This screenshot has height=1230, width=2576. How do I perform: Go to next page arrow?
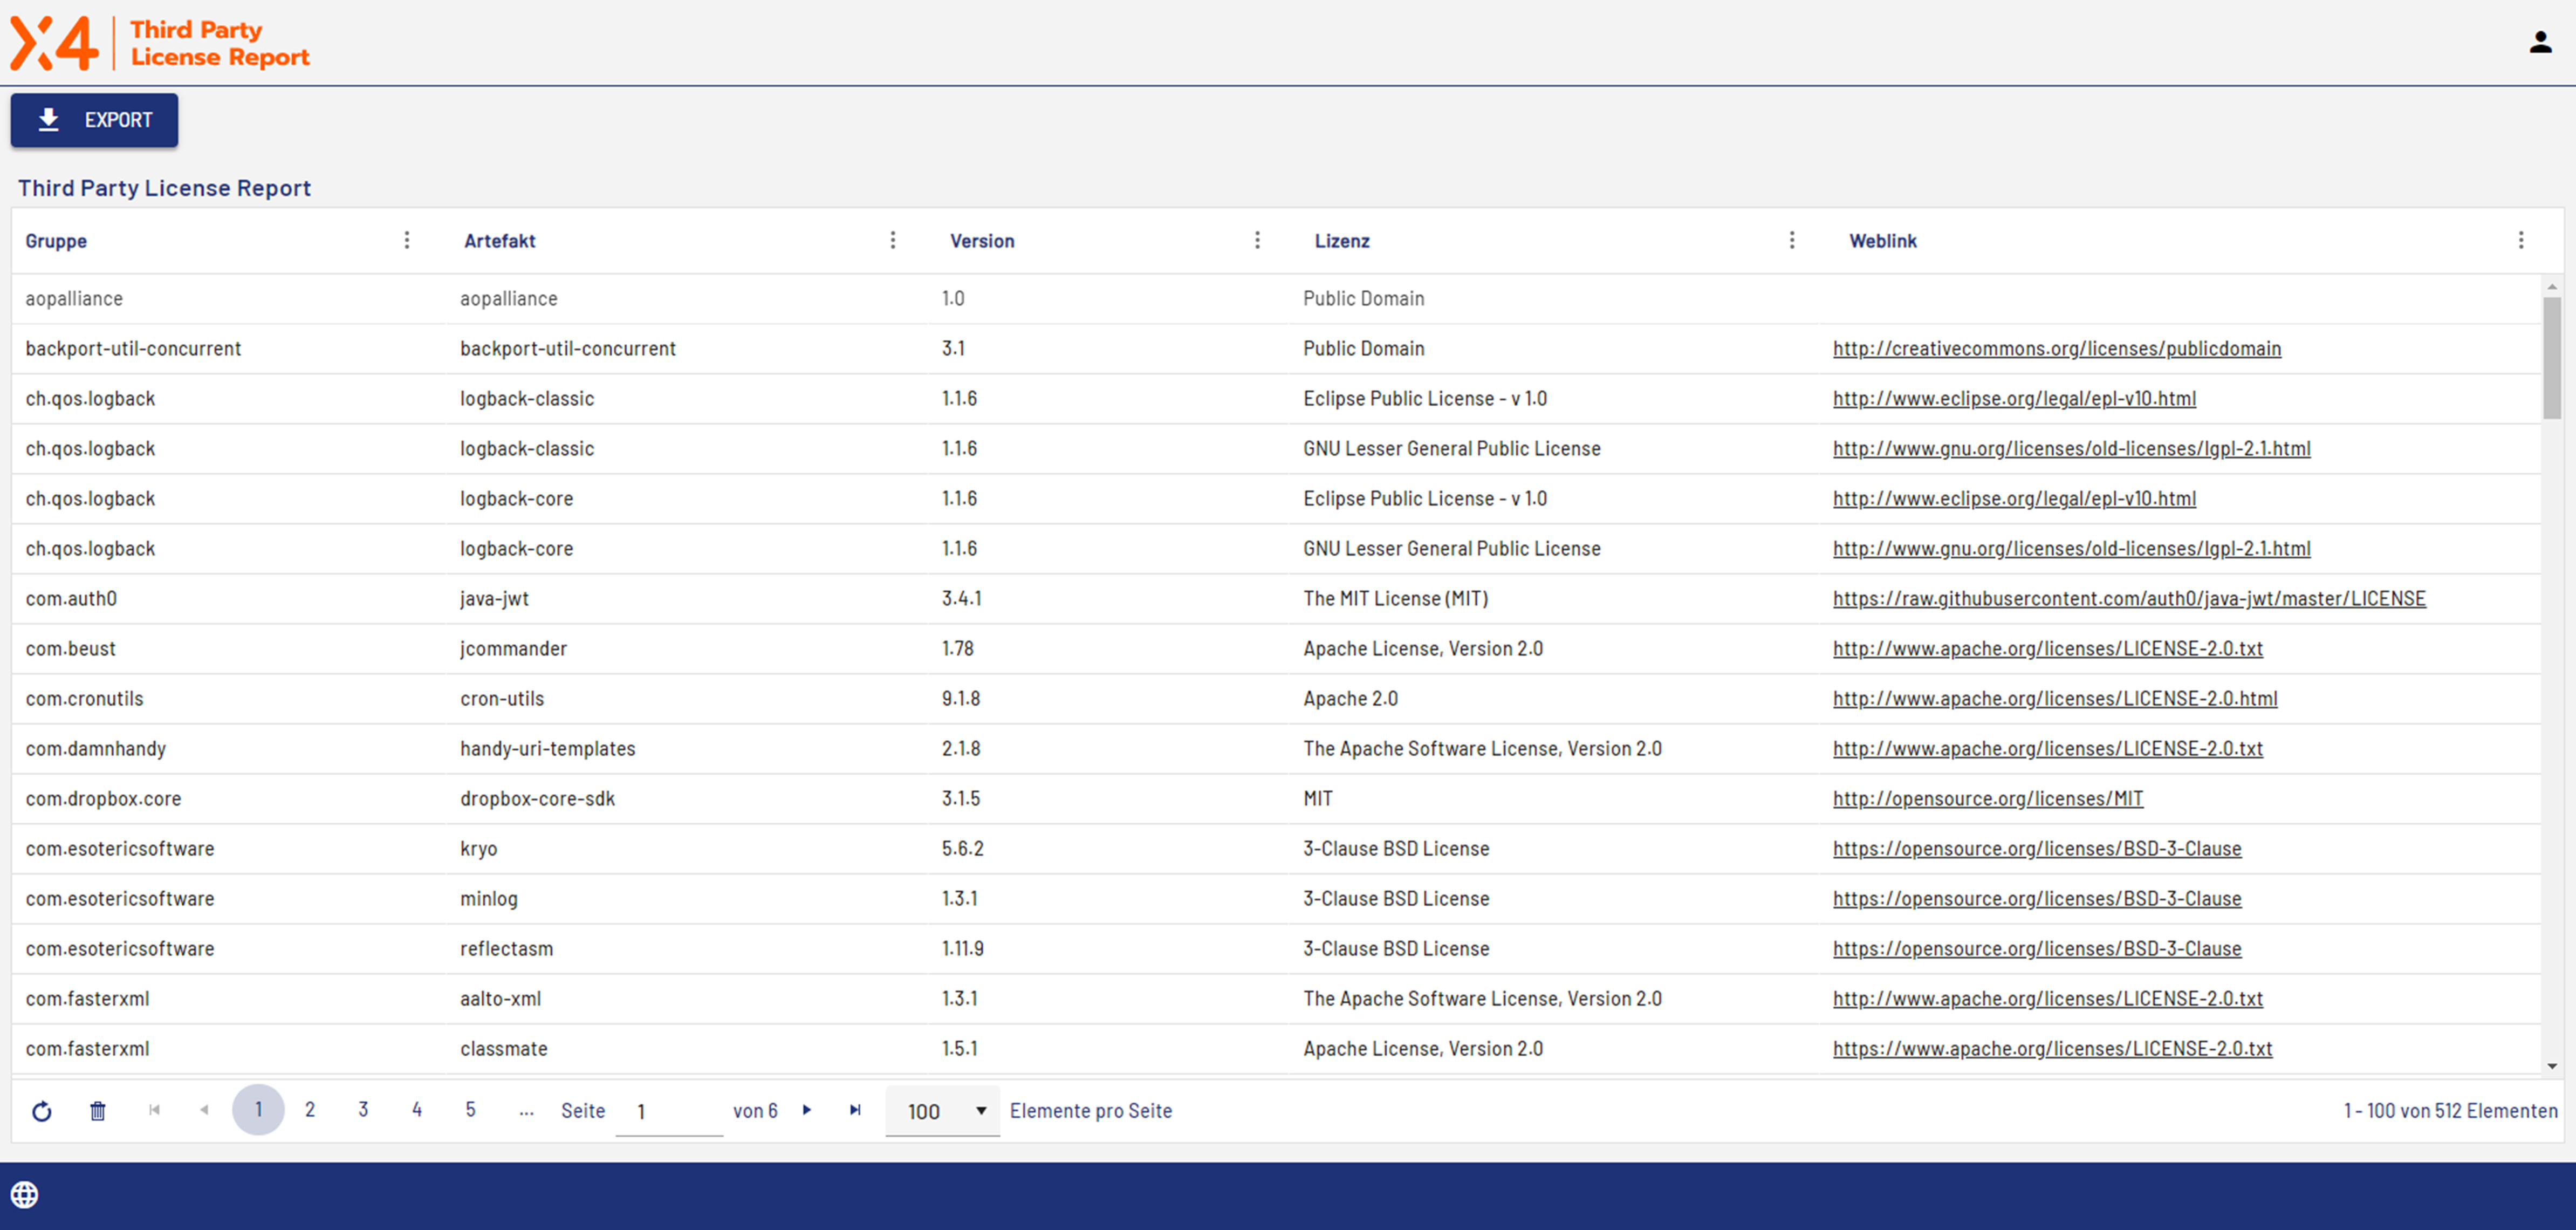pyautogui.click(x=807, y=1110)
